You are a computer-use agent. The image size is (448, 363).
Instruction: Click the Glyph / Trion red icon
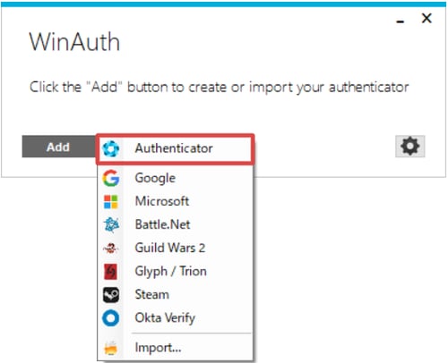coord(110,272)
